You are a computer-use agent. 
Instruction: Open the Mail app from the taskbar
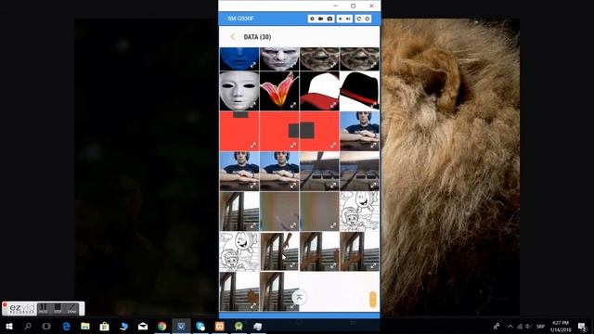point(143,326)
